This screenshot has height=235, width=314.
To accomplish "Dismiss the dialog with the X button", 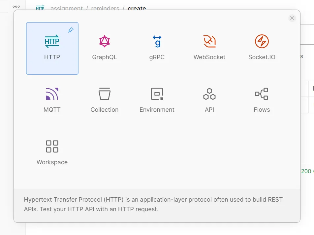I will click(292, 18).
